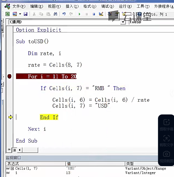Open the 运行(R) menu
The height and width of the screenshot is (177, 174).
[x=125, y=6]
